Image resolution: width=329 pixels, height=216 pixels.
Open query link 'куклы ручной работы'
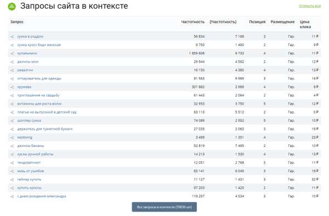[35, 154]
